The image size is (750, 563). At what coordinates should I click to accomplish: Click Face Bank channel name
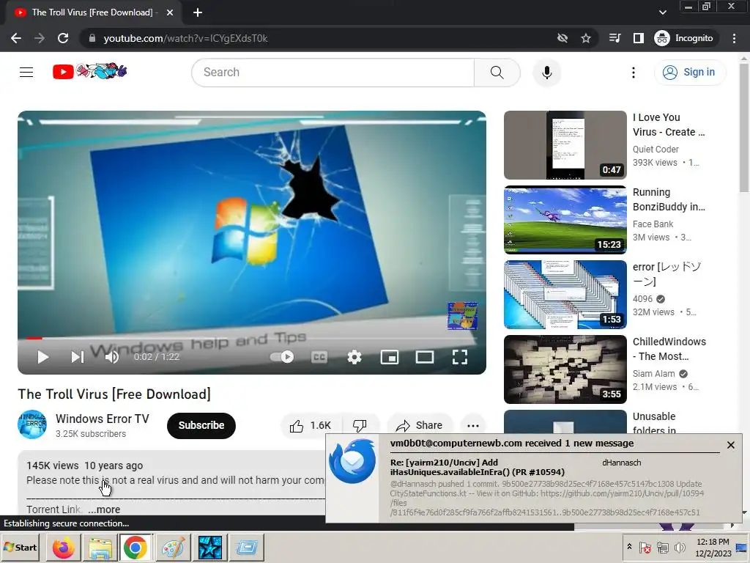pyautogui.click(x=653, y=224)
